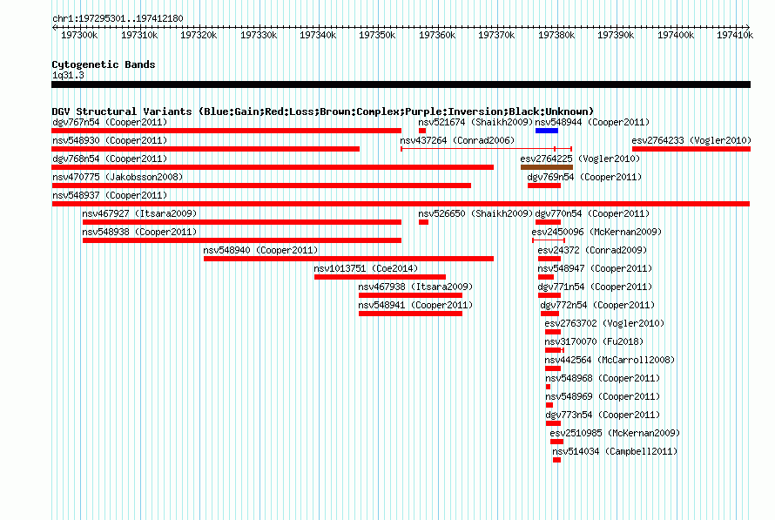Click the red bar of esv2764233
The width and height of the screenshot is (775, 520).
pyautogui.click(x=691, y=149)
